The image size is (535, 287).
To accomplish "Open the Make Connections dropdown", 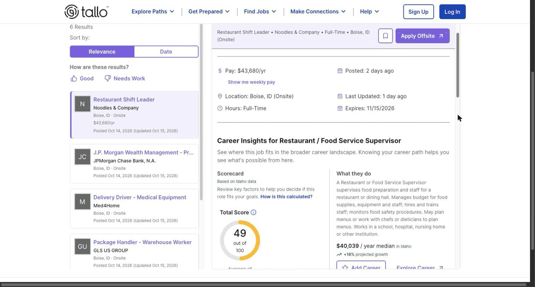I will (318, 12).
